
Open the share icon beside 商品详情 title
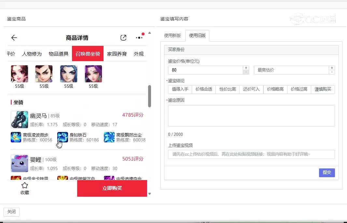point(123,38)
